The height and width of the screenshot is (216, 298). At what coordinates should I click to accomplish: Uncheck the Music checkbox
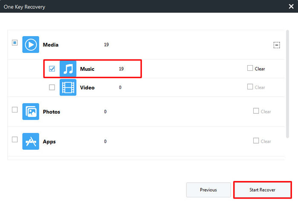coord(52,69)
